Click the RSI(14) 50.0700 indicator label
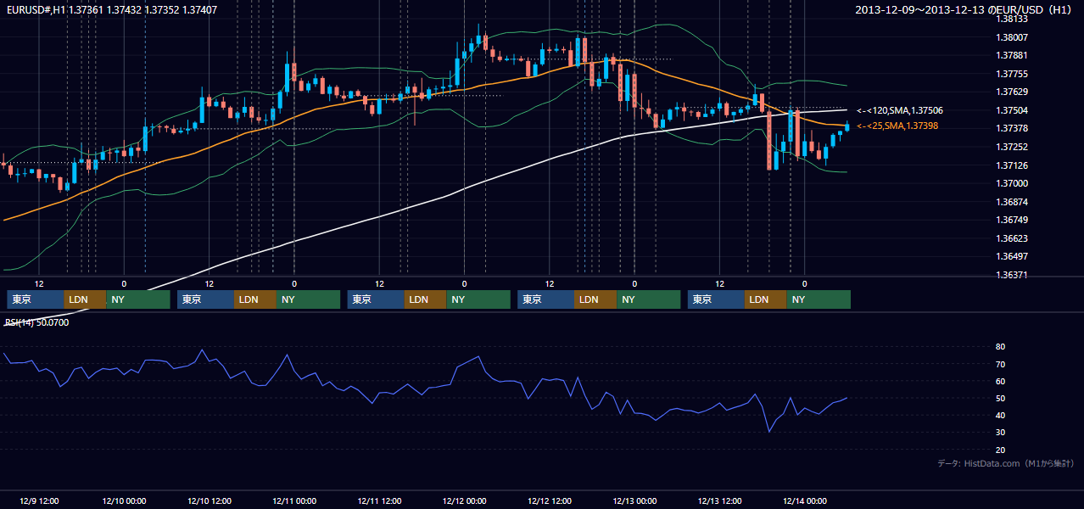The height and width of the screenshot is (509, 1084). coord(37,322)
